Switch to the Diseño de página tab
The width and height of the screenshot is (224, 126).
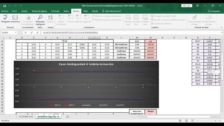click(x=40, y=11)
